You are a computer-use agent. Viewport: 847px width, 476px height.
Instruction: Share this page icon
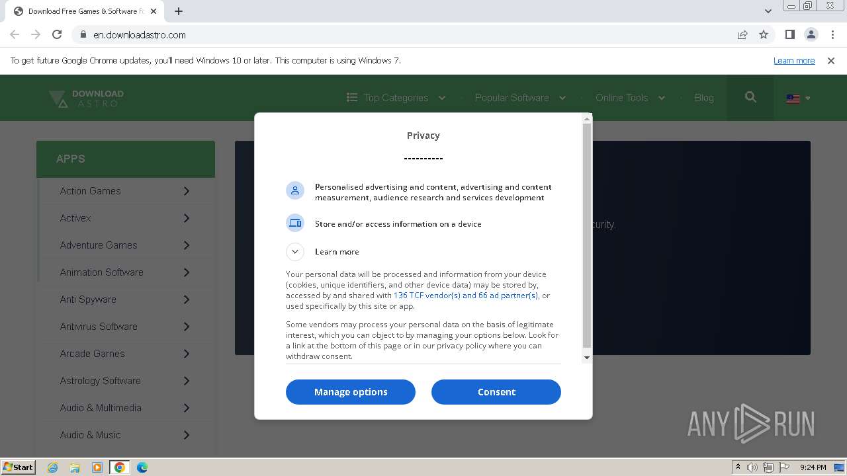tap(742, 34)
